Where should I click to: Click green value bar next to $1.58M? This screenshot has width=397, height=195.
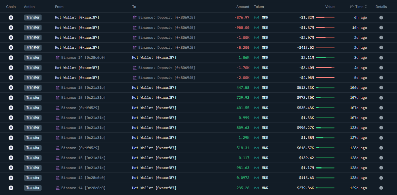coord(325,138)
